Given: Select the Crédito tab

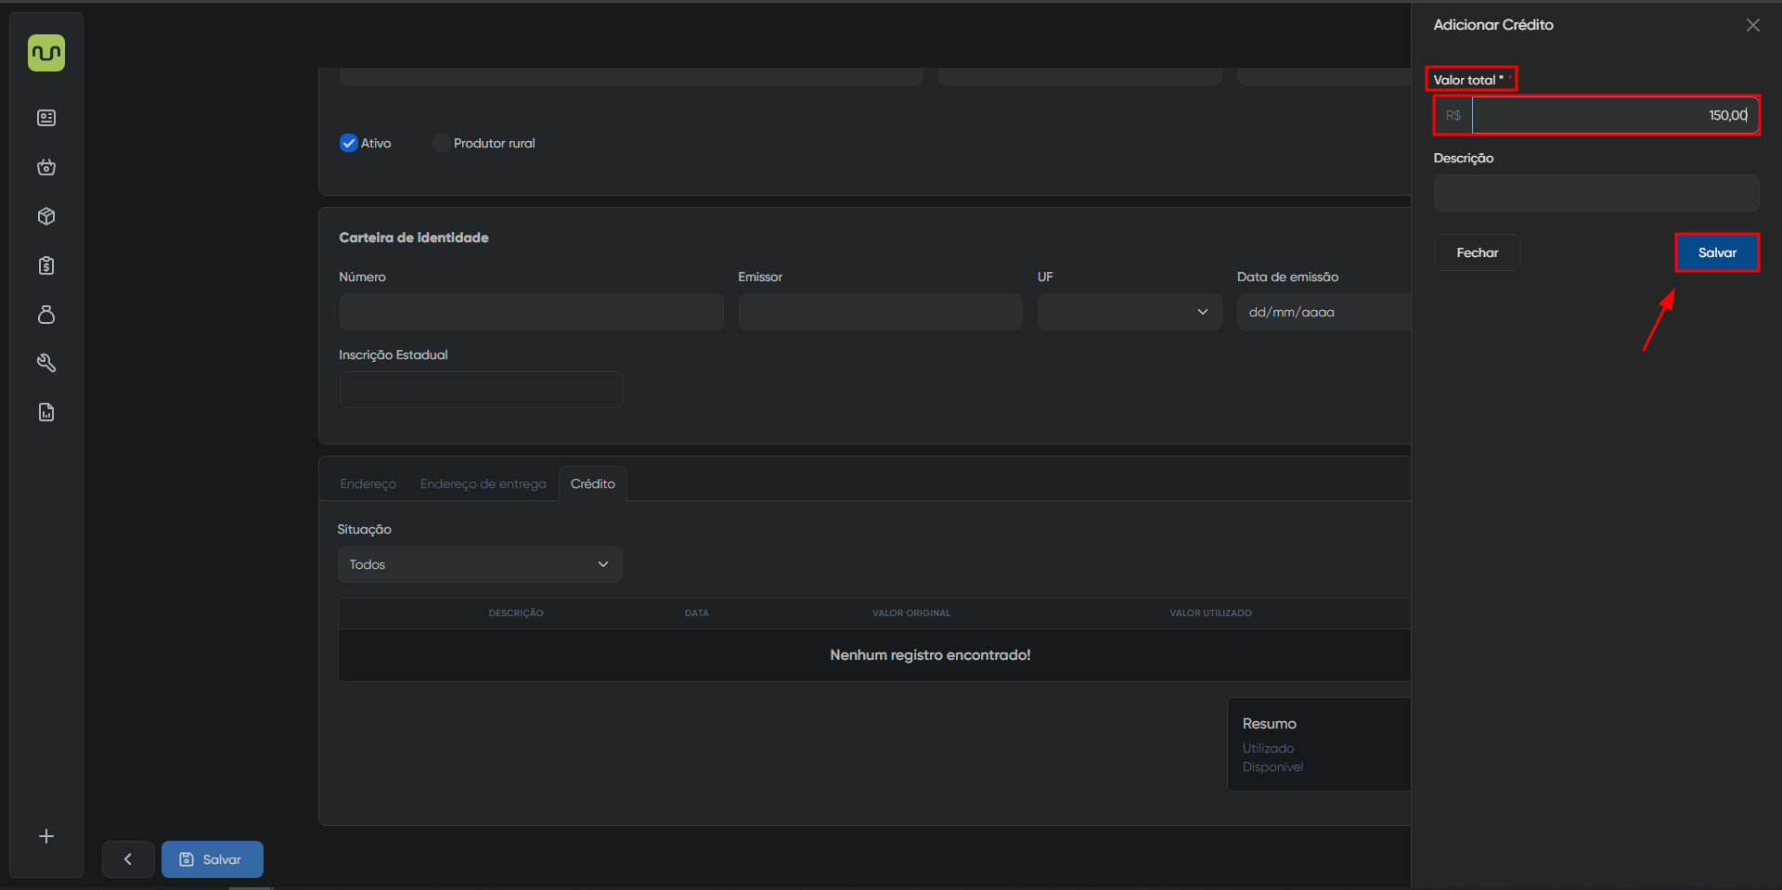Looking at the screenshot, I should click(592, 484).
